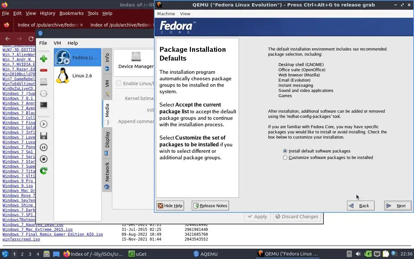Open Firefox Tools menu
Viewport: 414px width, 259px height.
click(93, 13)
